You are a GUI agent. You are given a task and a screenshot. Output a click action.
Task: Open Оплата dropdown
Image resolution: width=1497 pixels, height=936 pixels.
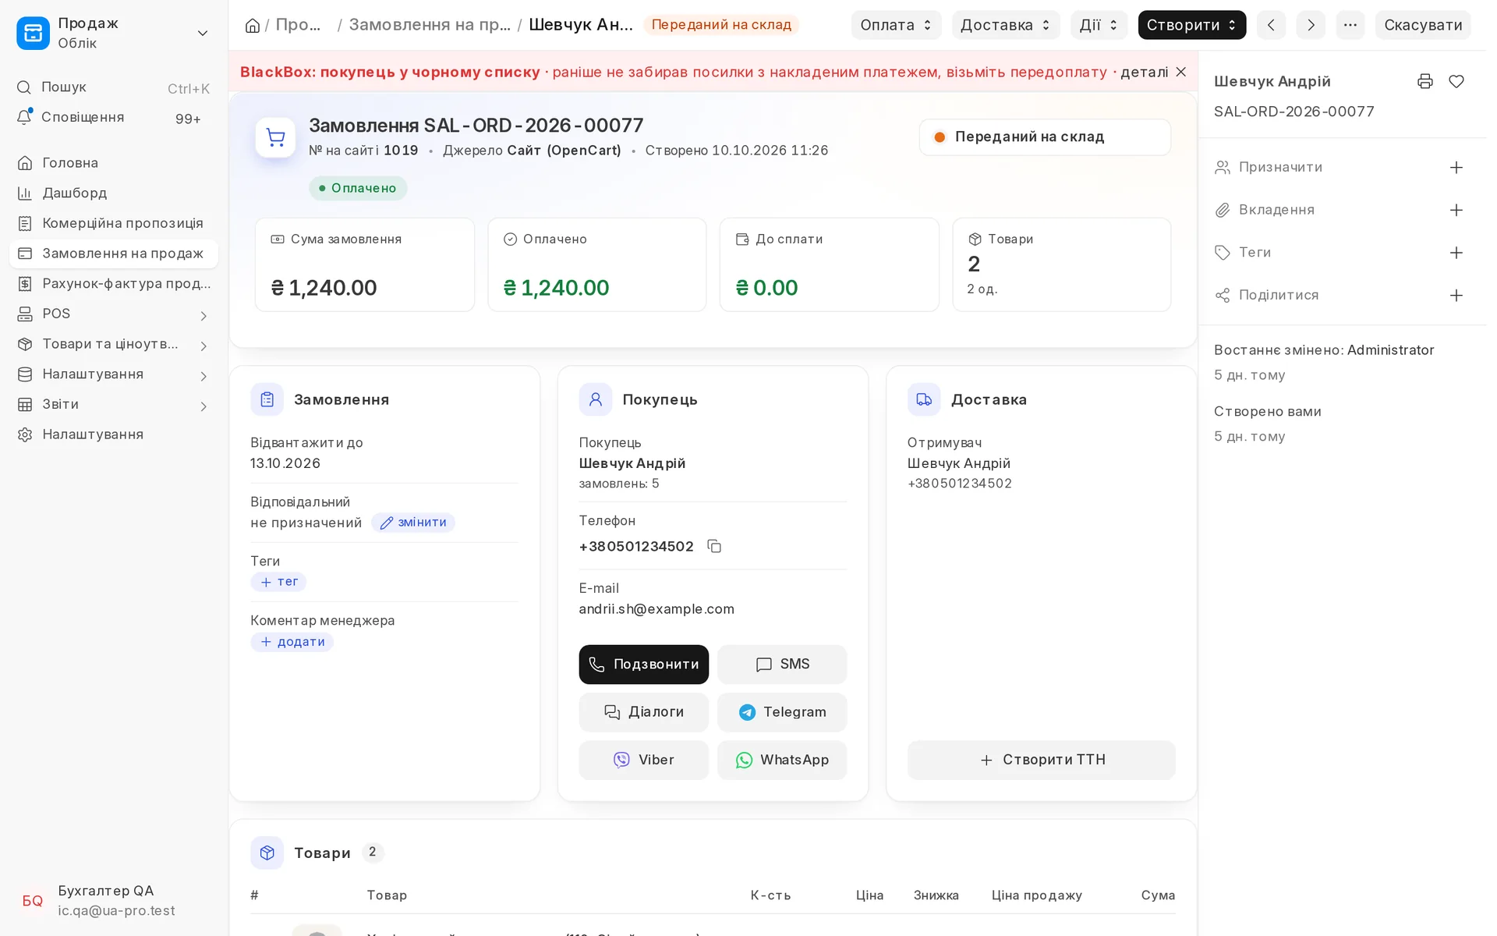click(x=896, y=25)
